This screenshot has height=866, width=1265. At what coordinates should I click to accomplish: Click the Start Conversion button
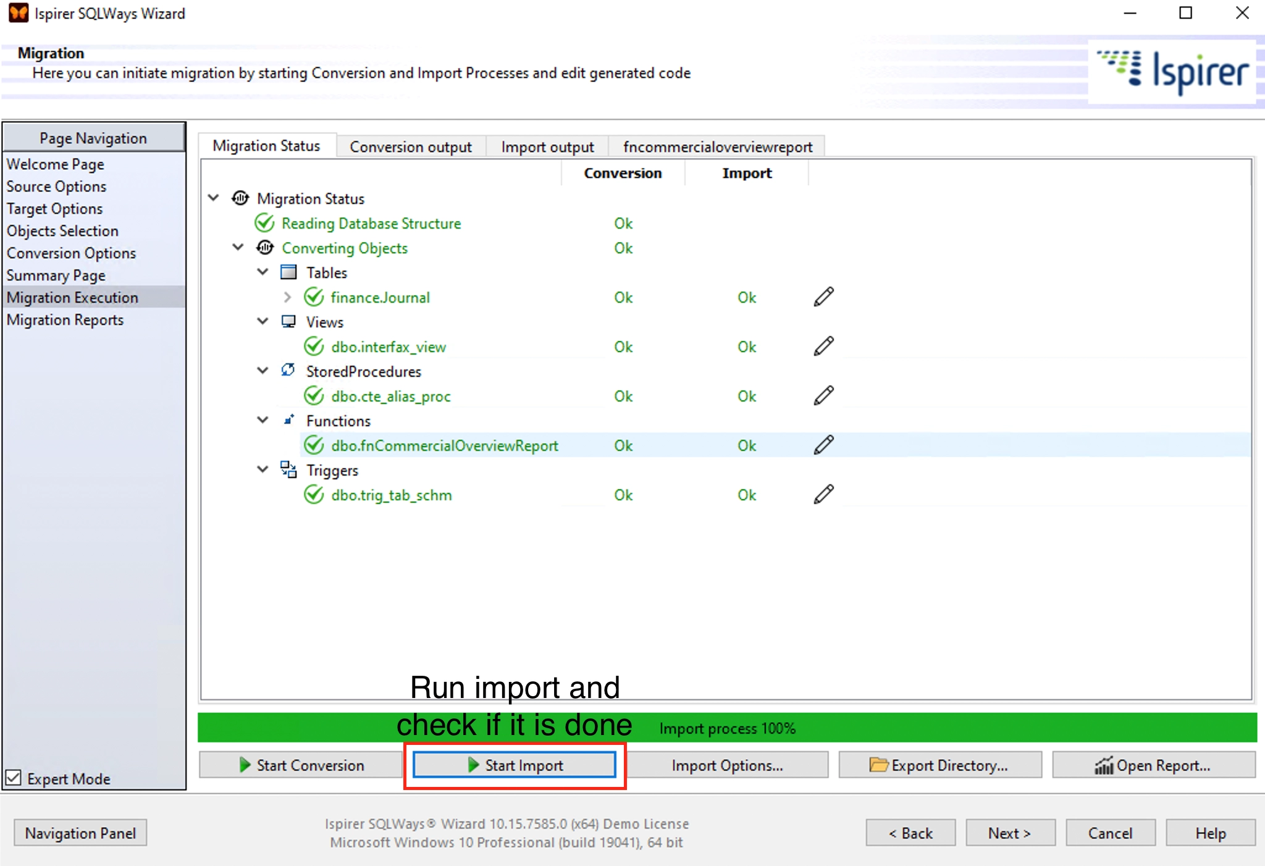(x=301, y=765)
